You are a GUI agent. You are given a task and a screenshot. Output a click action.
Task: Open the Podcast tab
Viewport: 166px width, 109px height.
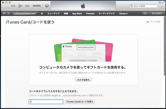click(90, 13)
